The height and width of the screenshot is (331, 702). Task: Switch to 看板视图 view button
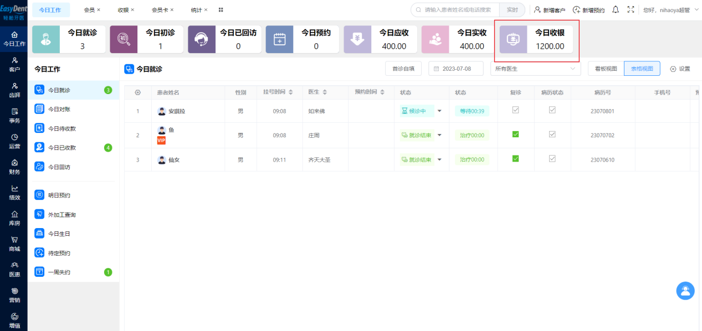tap(606, 69)
